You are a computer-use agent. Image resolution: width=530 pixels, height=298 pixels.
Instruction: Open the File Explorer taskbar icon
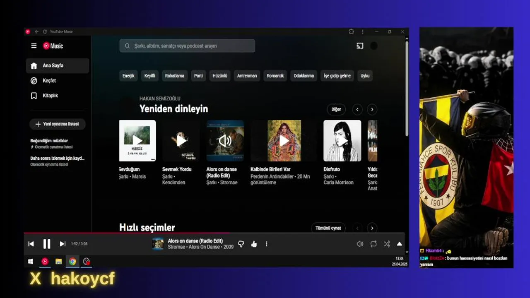tap(58, 261)
